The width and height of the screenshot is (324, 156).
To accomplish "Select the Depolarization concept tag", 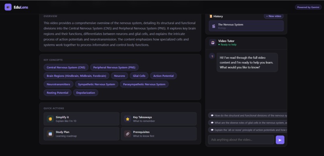I will coord(86,93).
